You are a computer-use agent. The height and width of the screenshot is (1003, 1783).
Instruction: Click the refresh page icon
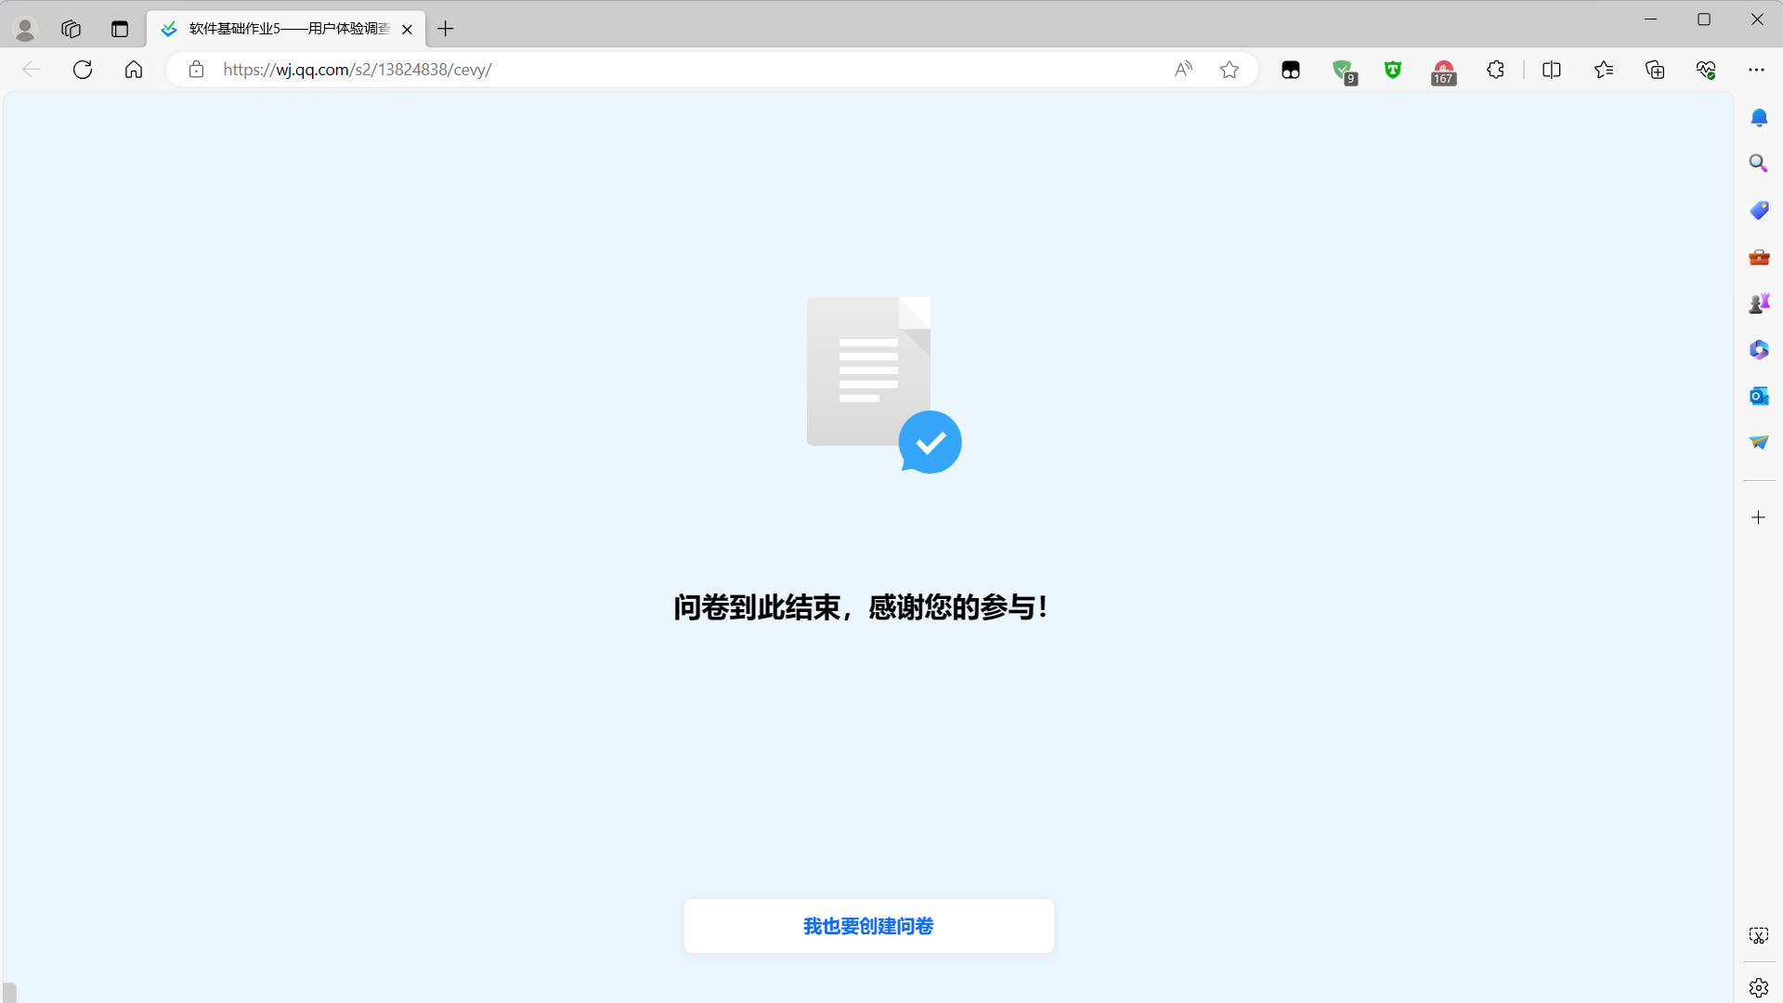click(83, 70)
